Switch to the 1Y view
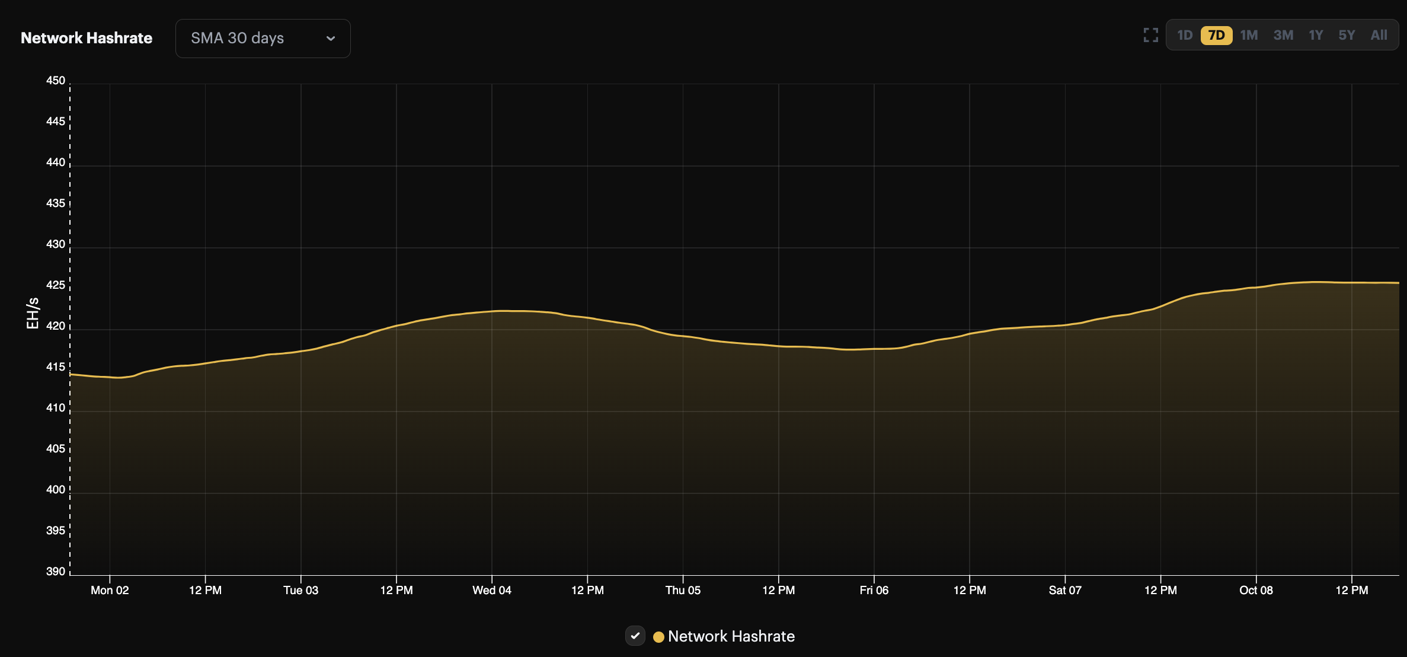The image size is (1407, 657). [x=1316, y=35]
